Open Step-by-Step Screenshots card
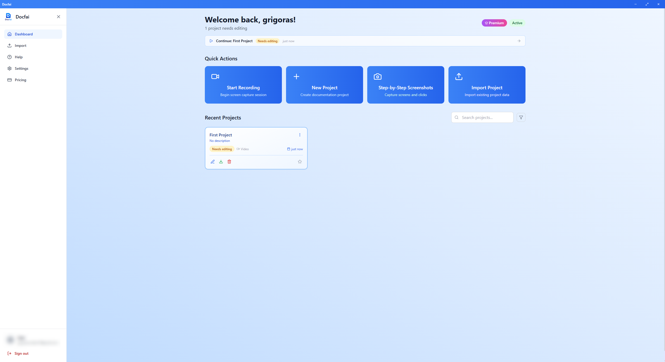This screenshot has width=665, height=362. [406, 85]
